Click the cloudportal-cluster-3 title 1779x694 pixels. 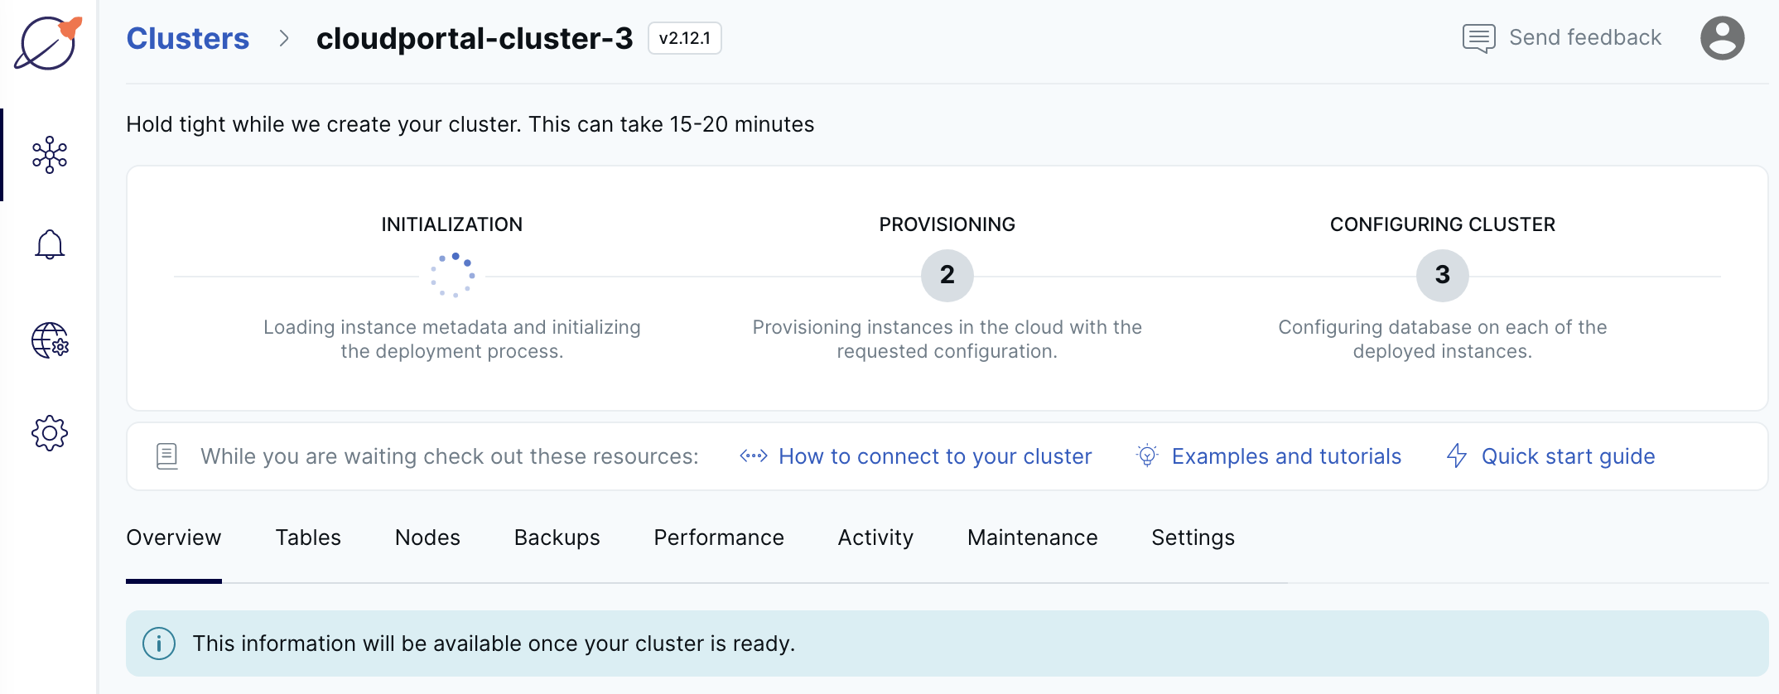475,38
